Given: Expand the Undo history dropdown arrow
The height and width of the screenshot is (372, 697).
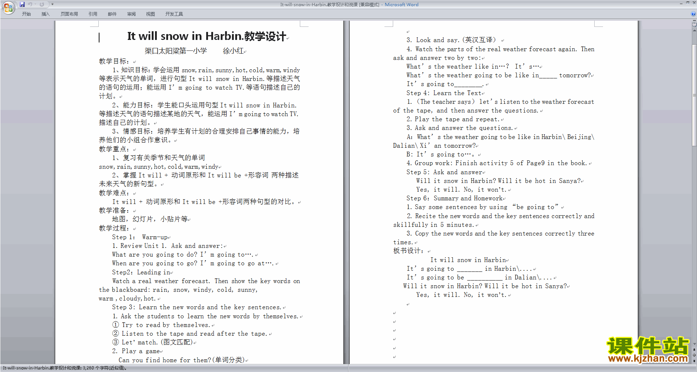Looking at the screenshot, I should (x=35, y=4).
